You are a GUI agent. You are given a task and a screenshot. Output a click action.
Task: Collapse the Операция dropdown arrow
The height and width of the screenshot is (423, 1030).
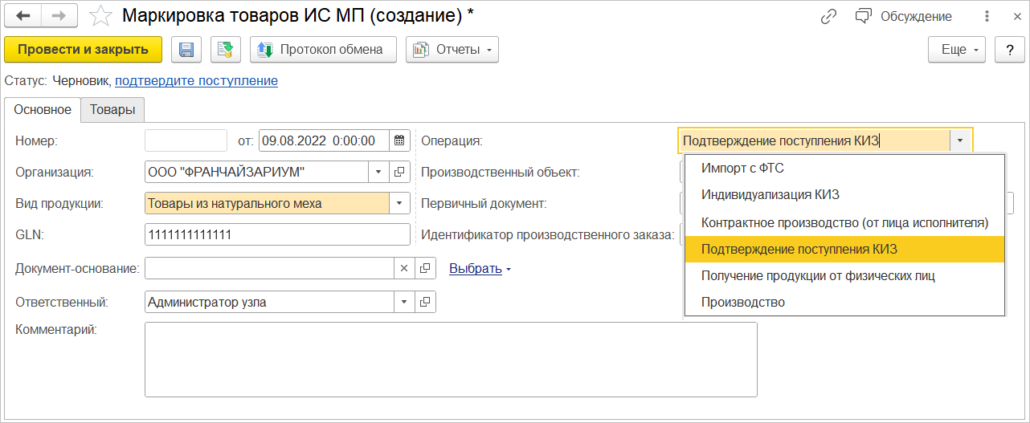(961, 140)
